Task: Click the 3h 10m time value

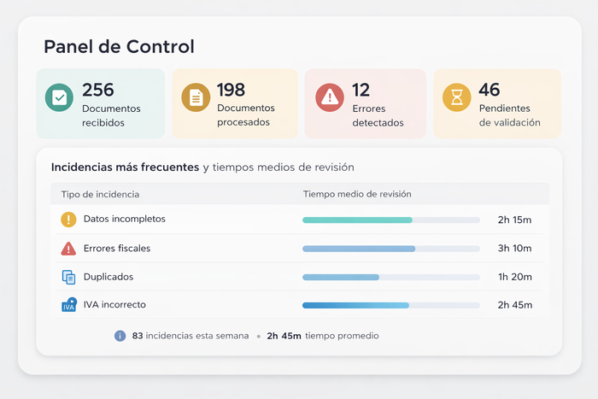Action: click(514, 249)
